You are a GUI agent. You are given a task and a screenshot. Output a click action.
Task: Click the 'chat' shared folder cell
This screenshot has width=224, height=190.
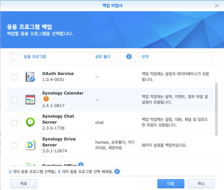pos(100,123)
